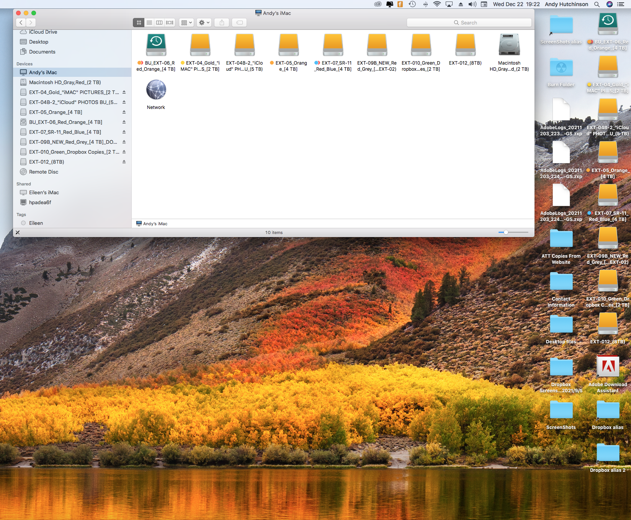Image resolution: width=631 pixels, height=520 pixels.
Task: Open the gear Action menu
Action: (x=204, y=23)
